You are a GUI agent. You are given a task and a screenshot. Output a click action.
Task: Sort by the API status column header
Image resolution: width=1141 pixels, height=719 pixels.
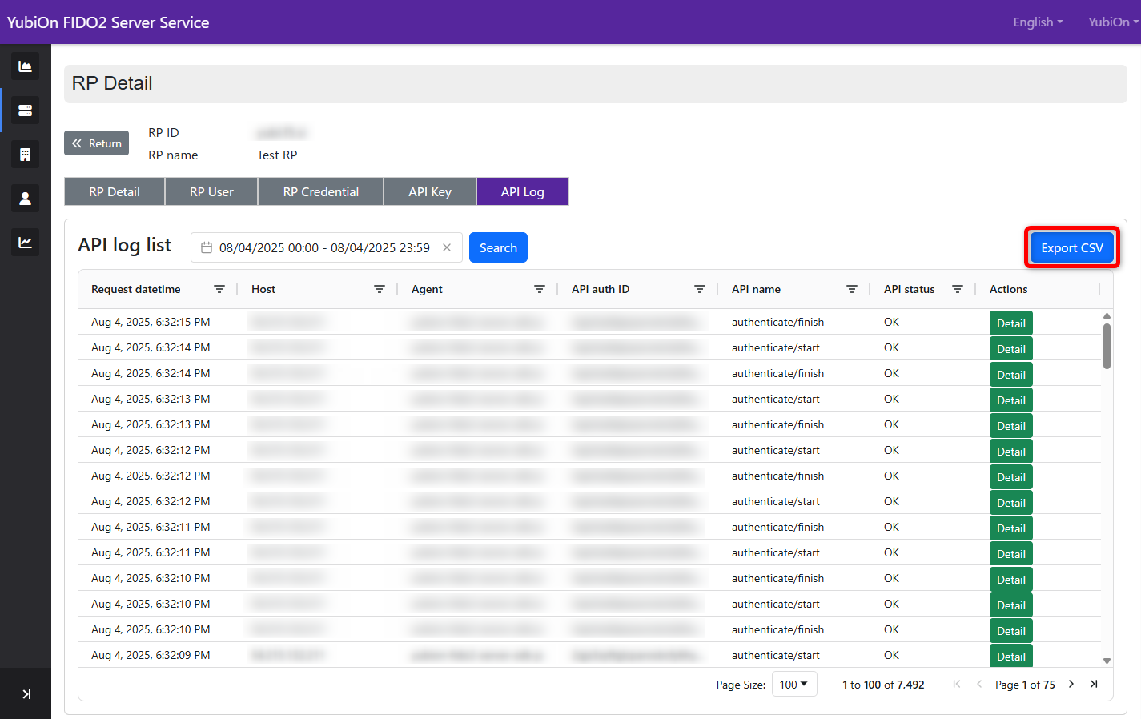[910, 289]
